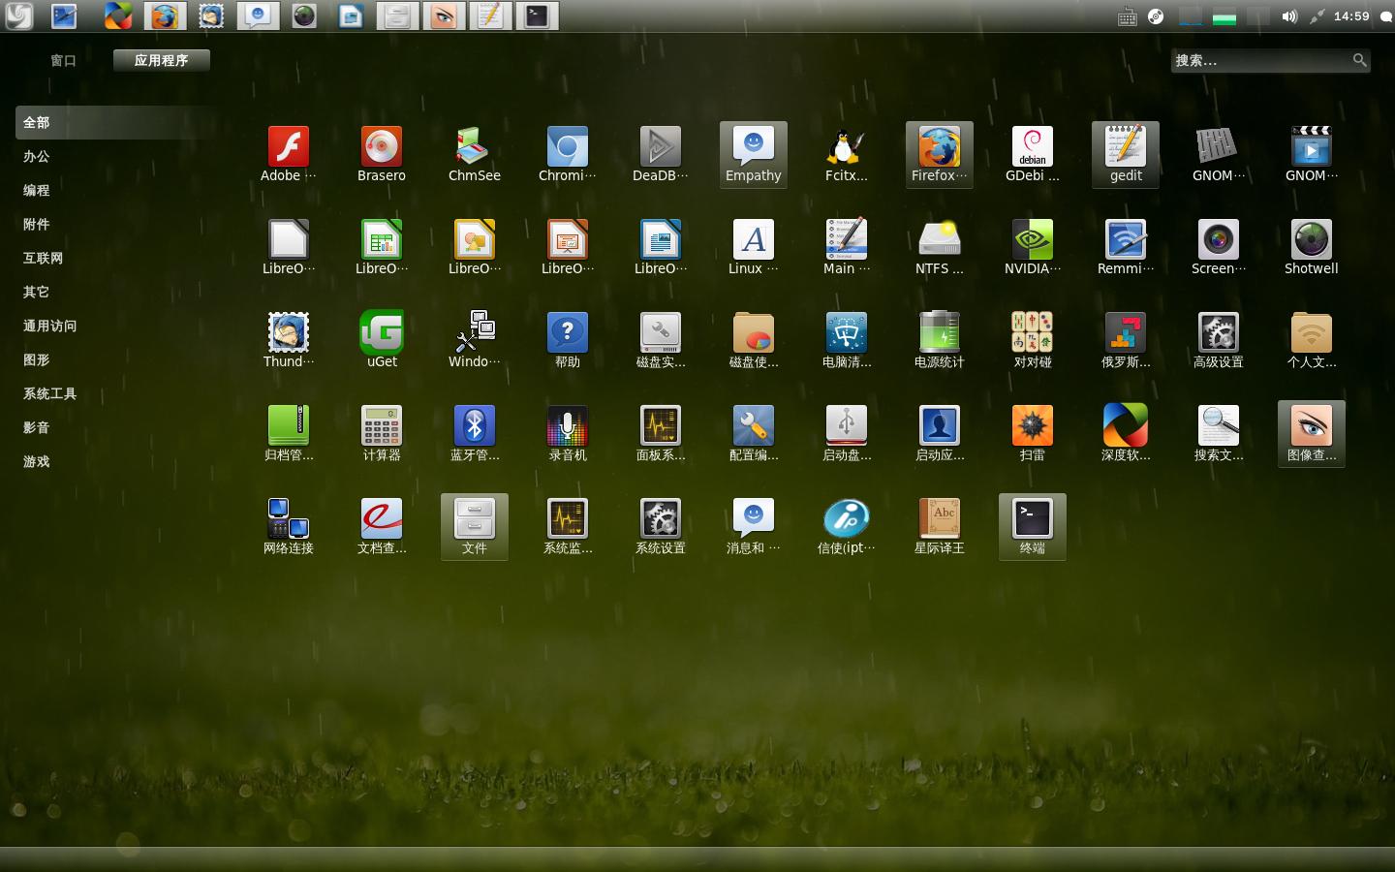1395x872 pixels.
Task: Open 搜索文件 file search tool
Action: point(1219,433)
